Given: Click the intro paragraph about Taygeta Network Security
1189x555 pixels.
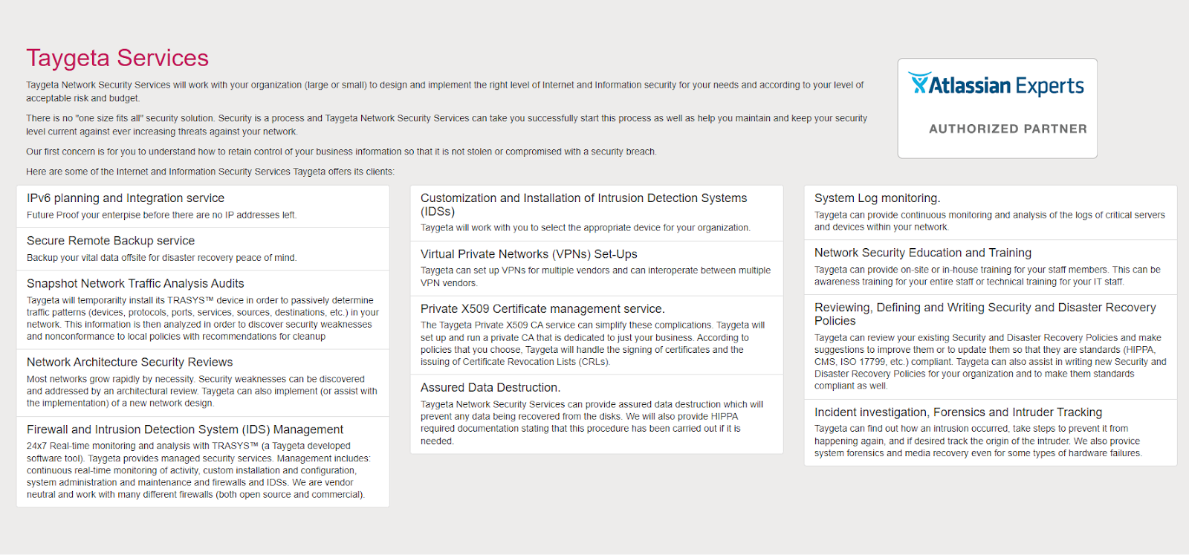Looking at the screenshot, I should 444,91.
